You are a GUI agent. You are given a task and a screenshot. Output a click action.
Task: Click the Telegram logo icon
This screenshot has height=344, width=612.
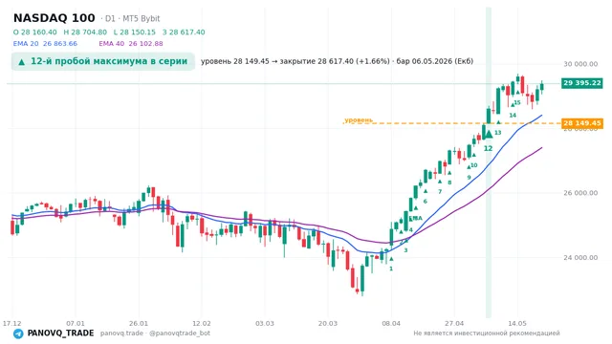pyautogui.click(x=18, y=333)
